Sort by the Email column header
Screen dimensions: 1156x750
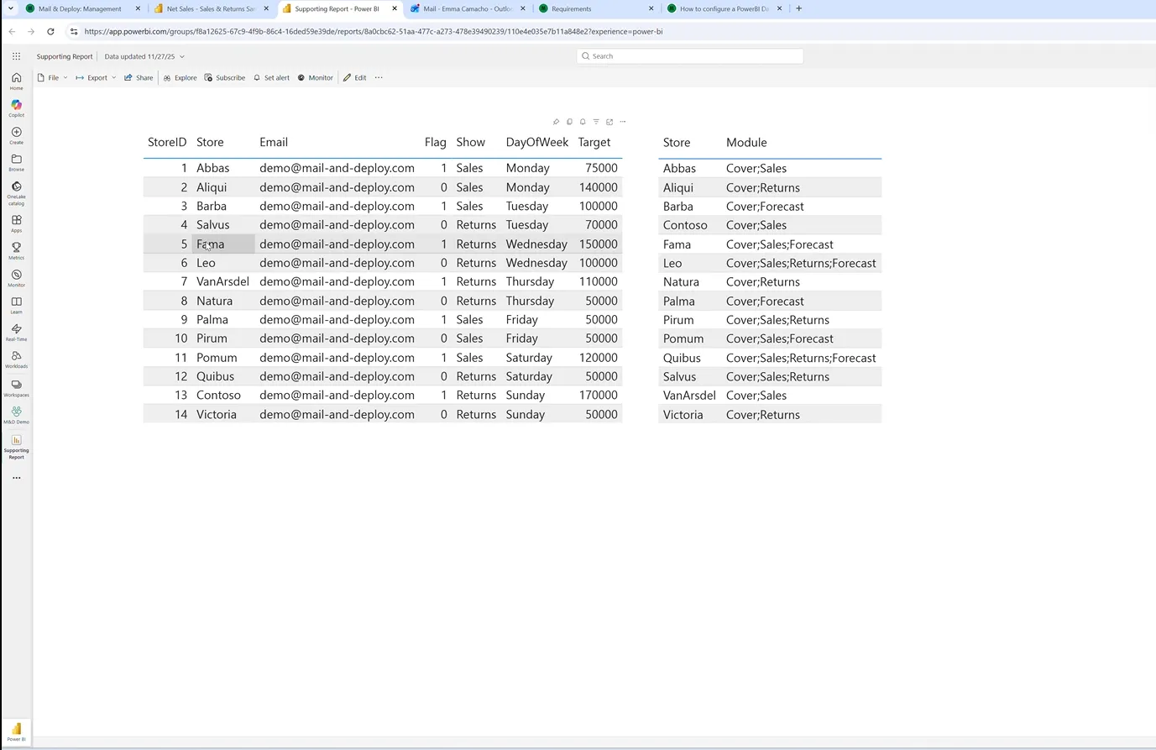[274, 143]
